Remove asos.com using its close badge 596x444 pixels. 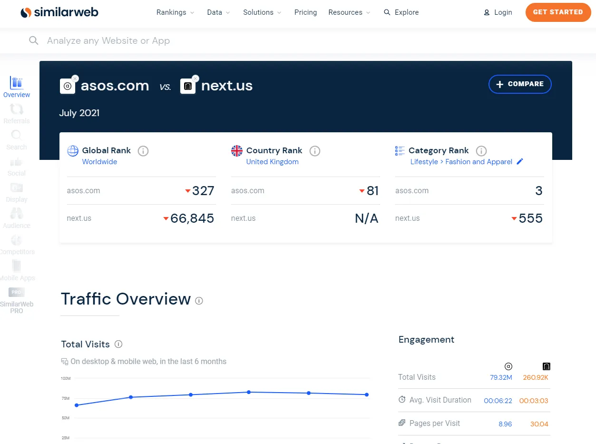point(75,79)
